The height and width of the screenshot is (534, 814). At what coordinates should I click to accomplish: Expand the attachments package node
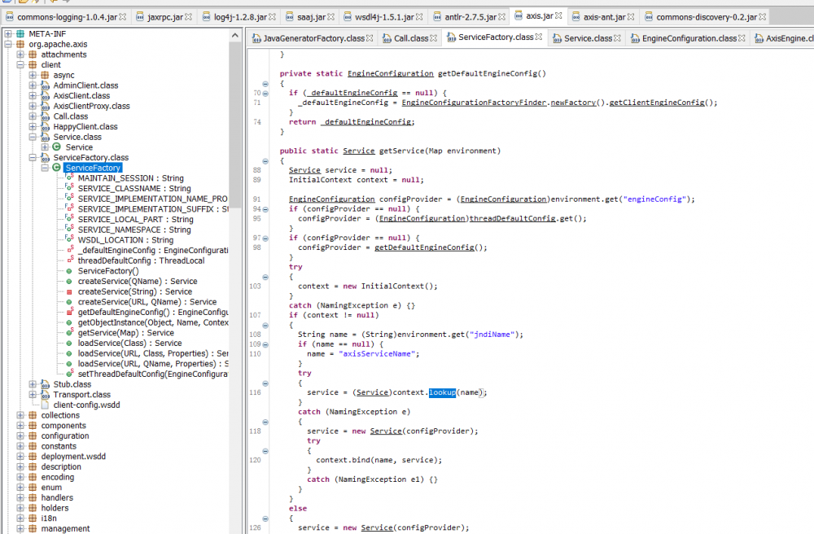[x=20, y=55]
